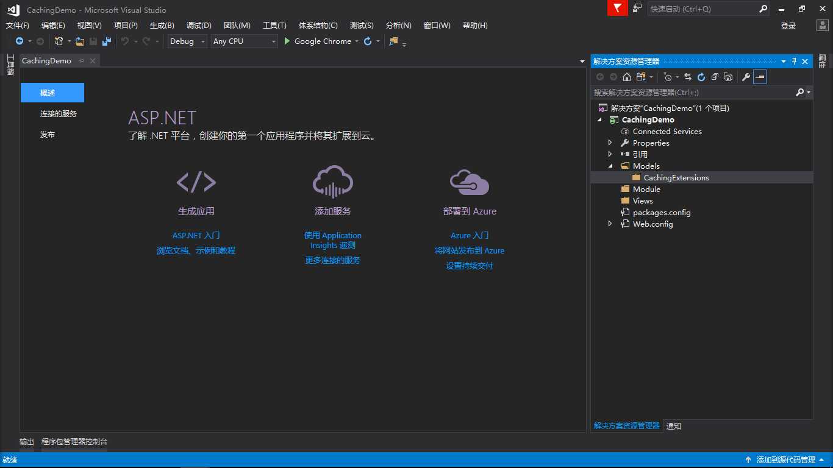Click the Navigate Backward arrow in toolbar
The height and width of the screenshot is (468, 833).
tap(20, 41)
